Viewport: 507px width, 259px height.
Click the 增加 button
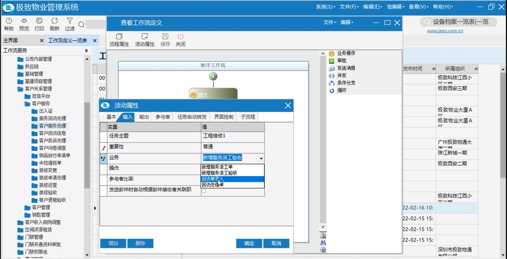point(113,243)
